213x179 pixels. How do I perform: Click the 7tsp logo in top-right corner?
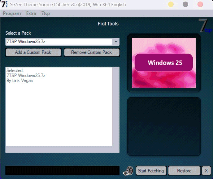[205, 26]
